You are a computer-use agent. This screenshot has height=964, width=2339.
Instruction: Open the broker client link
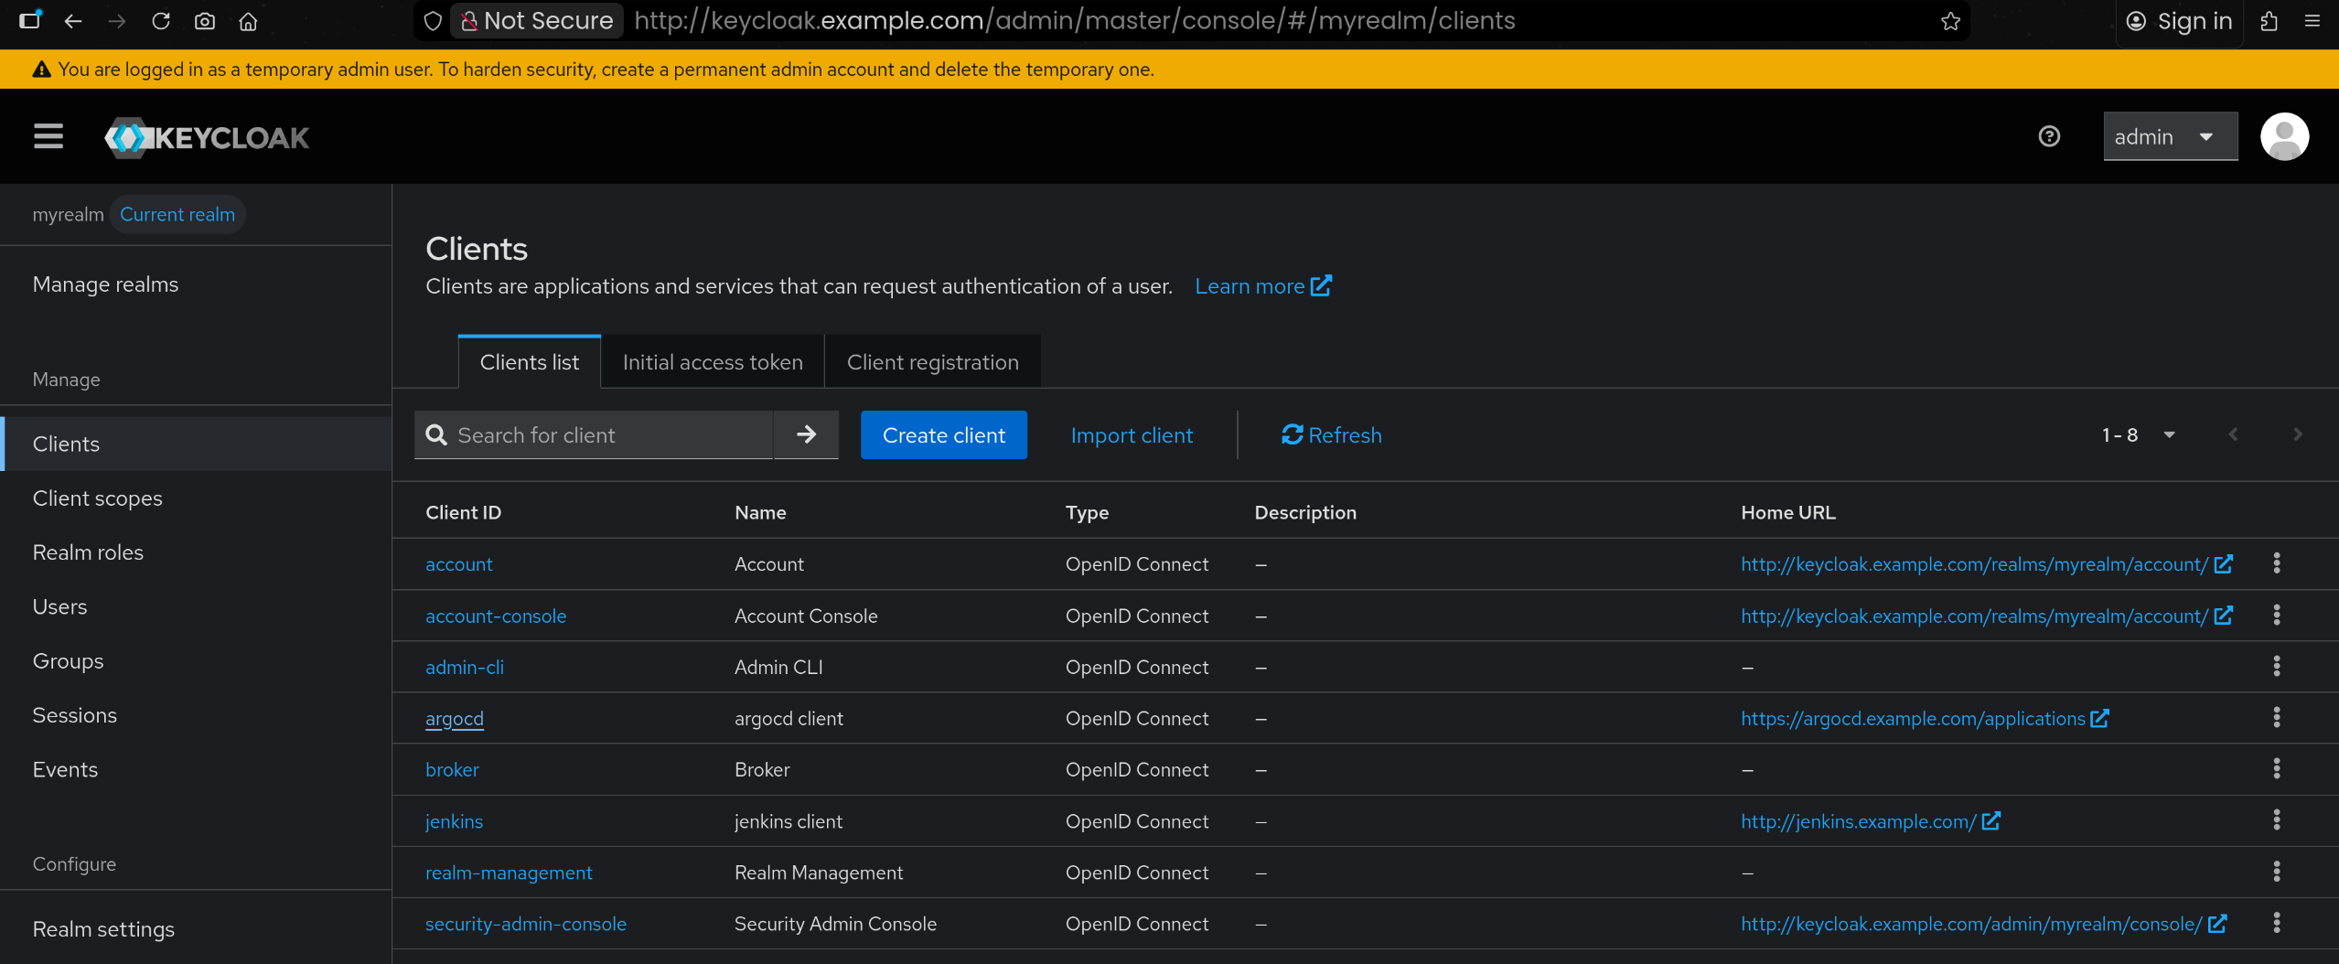tap(452, 770)
